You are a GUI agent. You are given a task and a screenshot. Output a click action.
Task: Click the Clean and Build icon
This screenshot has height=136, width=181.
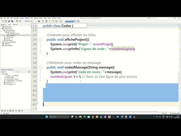[46, 21]
